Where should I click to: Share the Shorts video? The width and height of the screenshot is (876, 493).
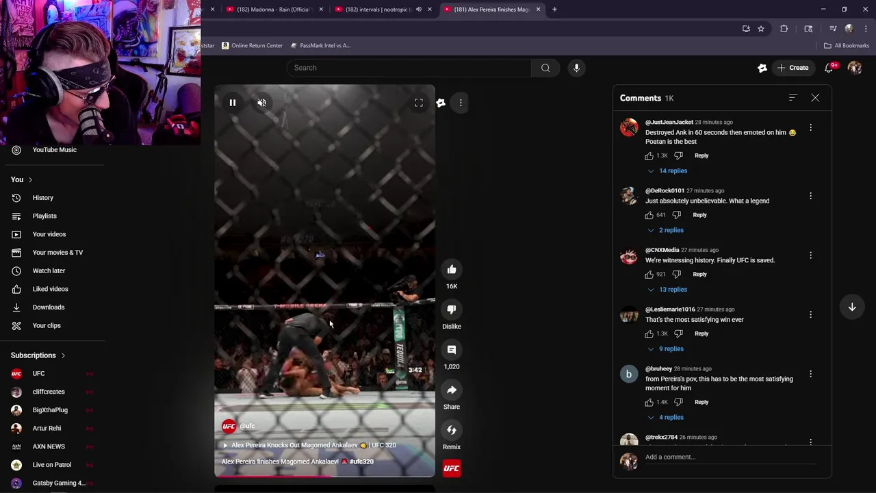point(452,390)
